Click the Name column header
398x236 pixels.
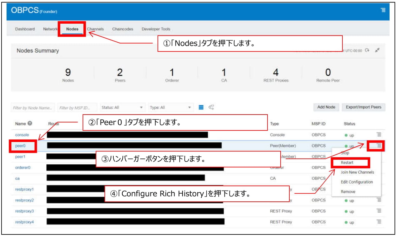20,124
